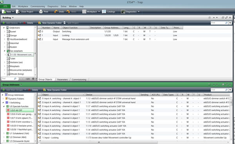This screenshot has width=235, height=144.
Task: Open the Diagnostics toolbar dropdown arrow
Action: click(139, 12)
